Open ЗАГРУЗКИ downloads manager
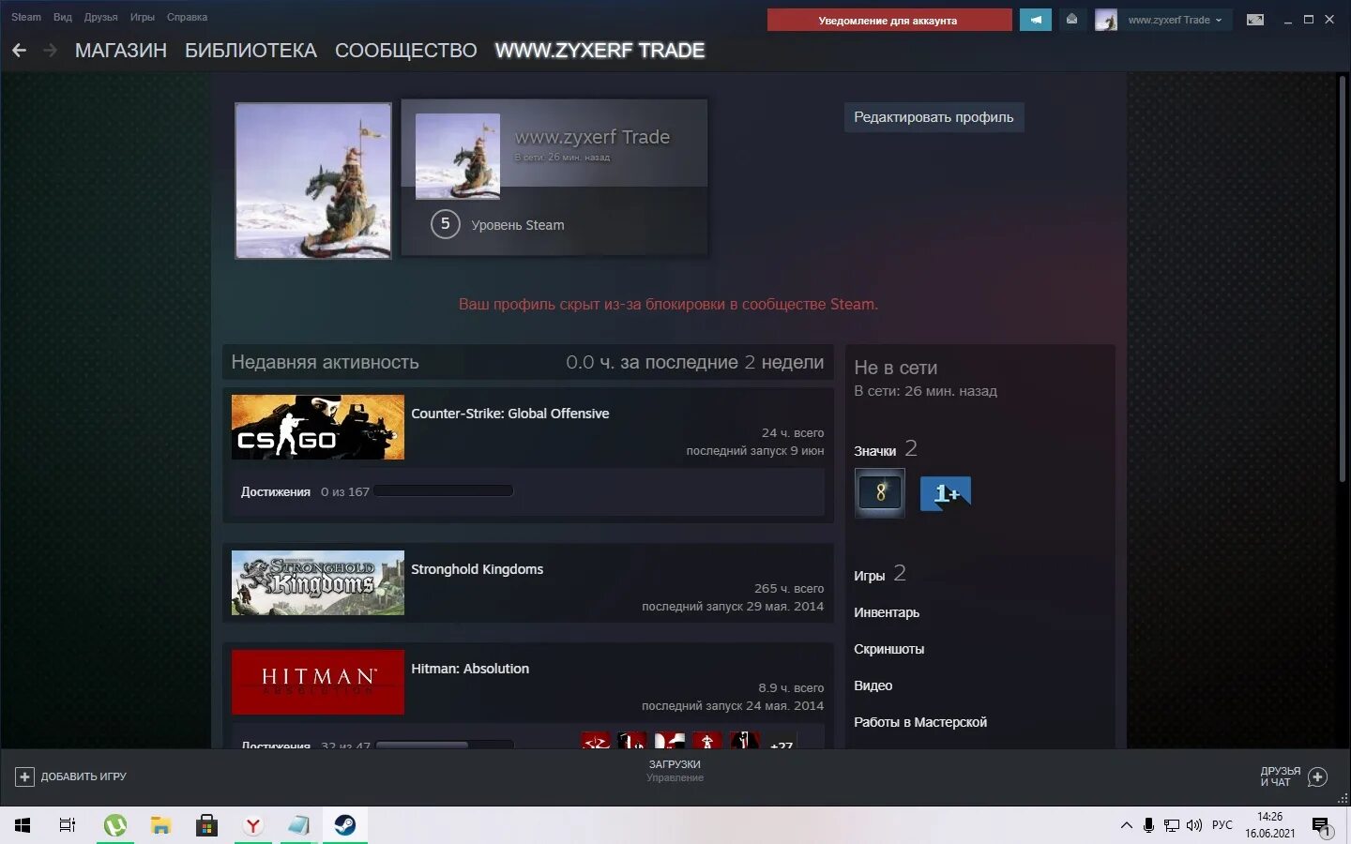The image size is (1351, 844). (x=675, y=764)
